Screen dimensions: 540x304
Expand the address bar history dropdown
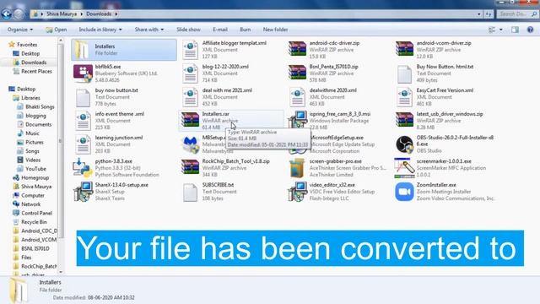(x=479, y=14)
